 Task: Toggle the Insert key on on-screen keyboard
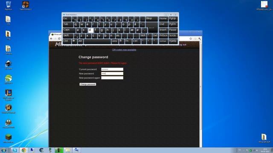tap(163, 30)
